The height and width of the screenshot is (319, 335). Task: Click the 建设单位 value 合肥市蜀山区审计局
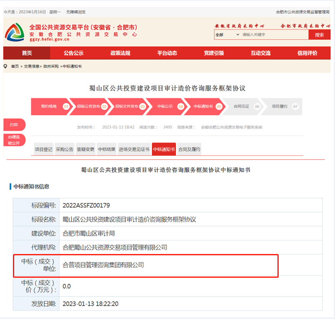[89, 234]
